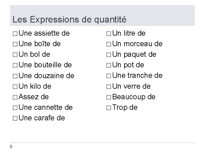Toggle the box beside Une cannette de
The image size is (205, 154).
(15, 108)
